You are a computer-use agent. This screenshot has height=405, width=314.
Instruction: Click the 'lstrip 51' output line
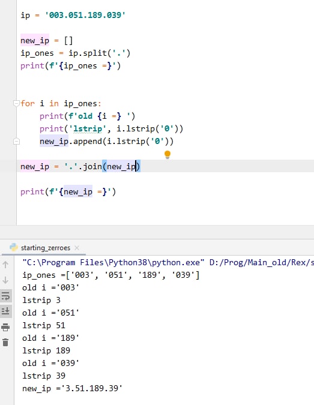(44, 325)
